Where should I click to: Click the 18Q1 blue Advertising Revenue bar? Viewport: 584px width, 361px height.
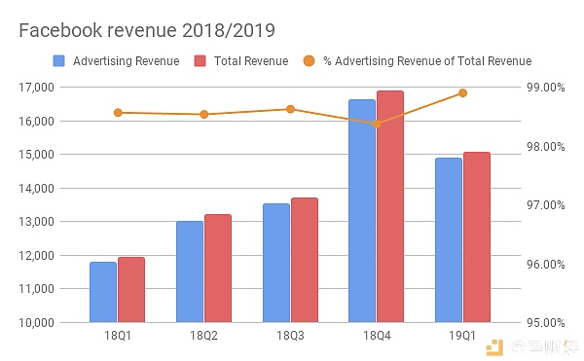[x=103, y=292]
